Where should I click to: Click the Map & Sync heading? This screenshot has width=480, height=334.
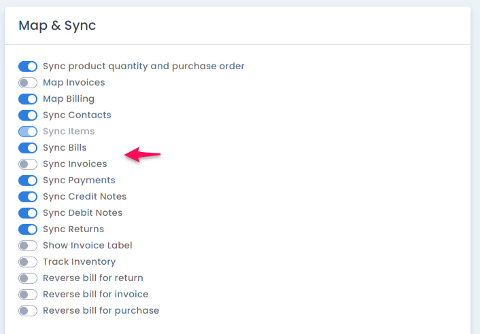pos(57,25)
